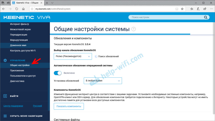Screen dimensions: 215x121
Task: Click the Выйти logout icon
Action: [x=5, y=96]
